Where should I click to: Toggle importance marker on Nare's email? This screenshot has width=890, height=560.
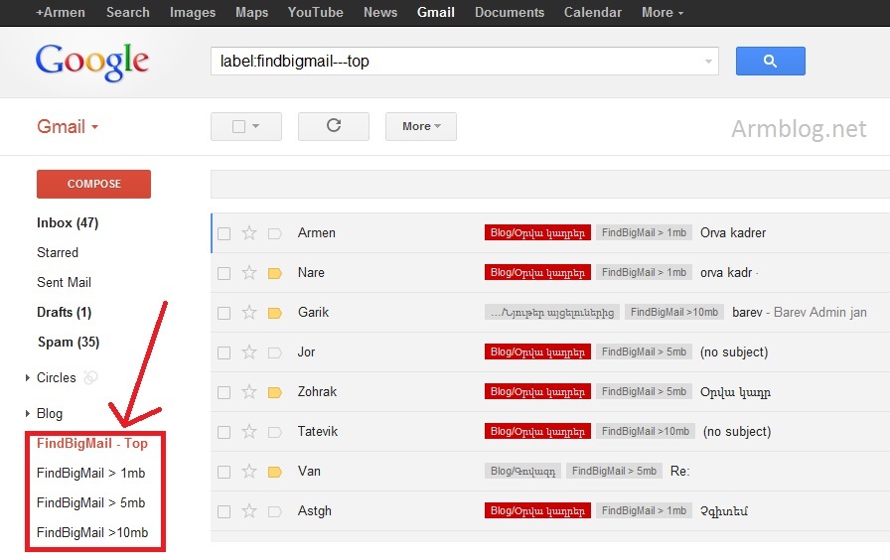[275, 273]
